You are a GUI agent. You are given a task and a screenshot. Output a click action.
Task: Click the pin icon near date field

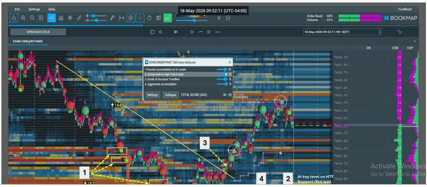click(400, 32)
